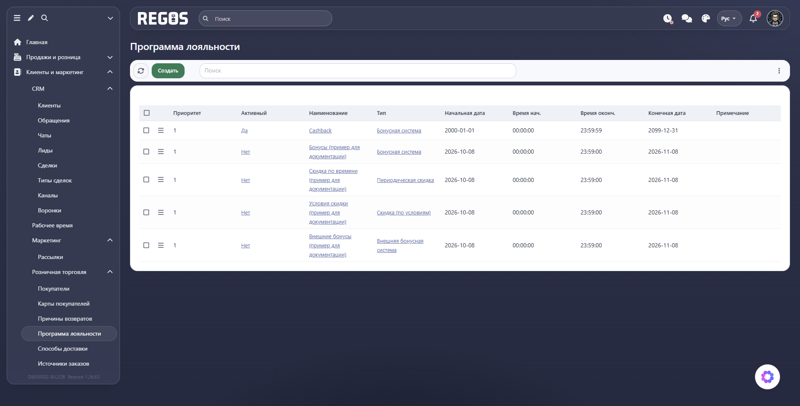The width and height of the screenshot is (800, 406).
Task: Open the assistant floating flower button
Action: point(767,377)
